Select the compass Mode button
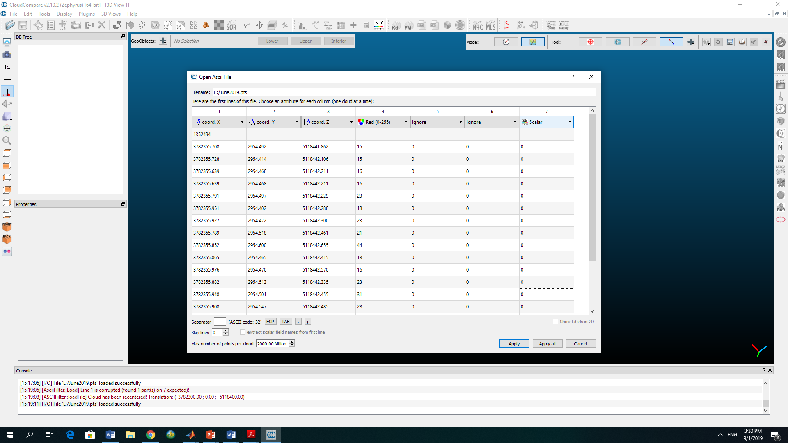Screen dimensions: 788x443 [x=506, y=42]
